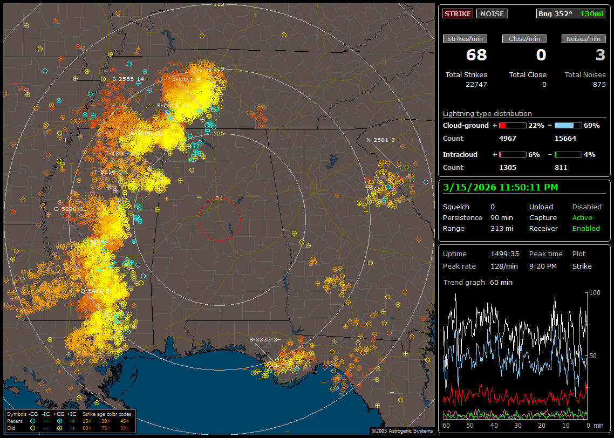Click the recent -IC cyan dash symbol
Screen dimensions: 614x438
click(46, 421)
